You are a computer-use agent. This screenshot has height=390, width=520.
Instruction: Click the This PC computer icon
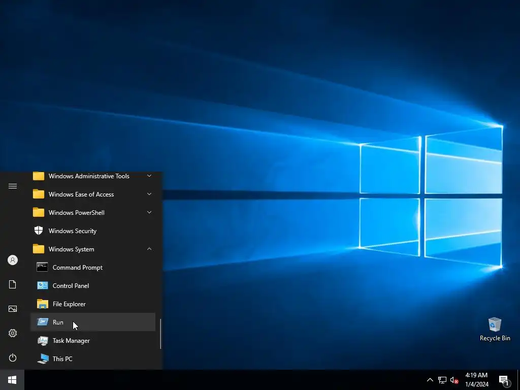tap(43, 359)
